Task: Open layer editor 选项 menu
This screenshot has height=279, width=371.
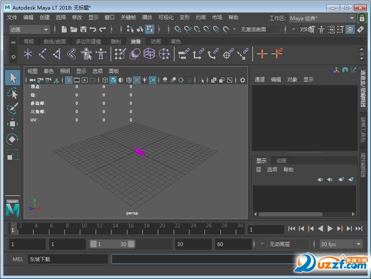Action: 272,170
